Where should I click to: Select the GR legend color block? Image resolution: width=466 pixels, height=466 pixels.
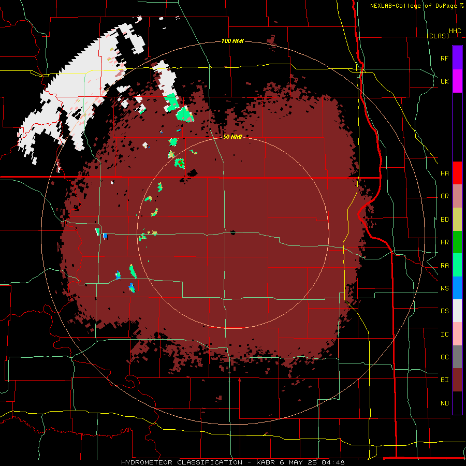(457, 196)
